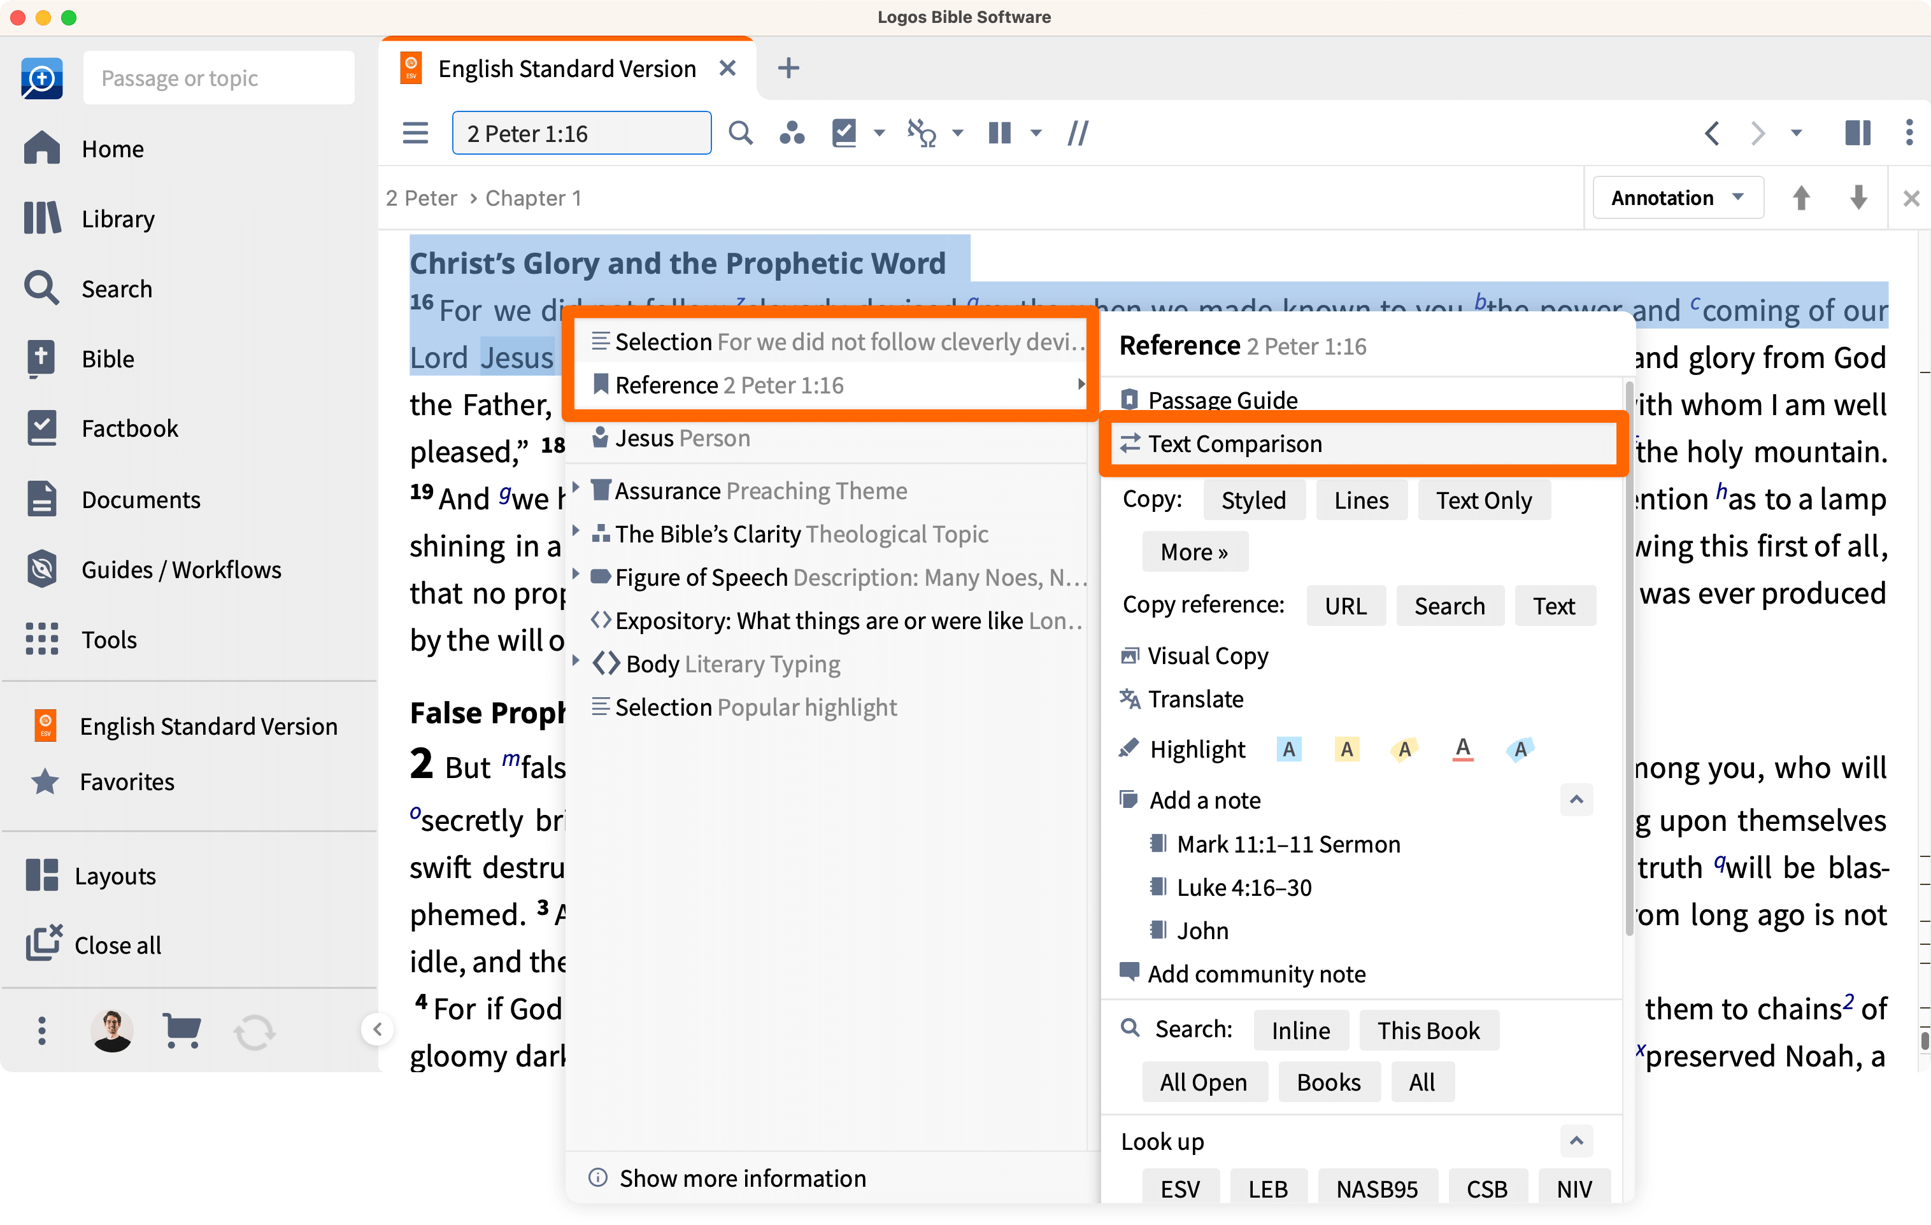Open the multiple resources columns dropdown arrow
1931x1225 pixels.
coord(1036,133)
